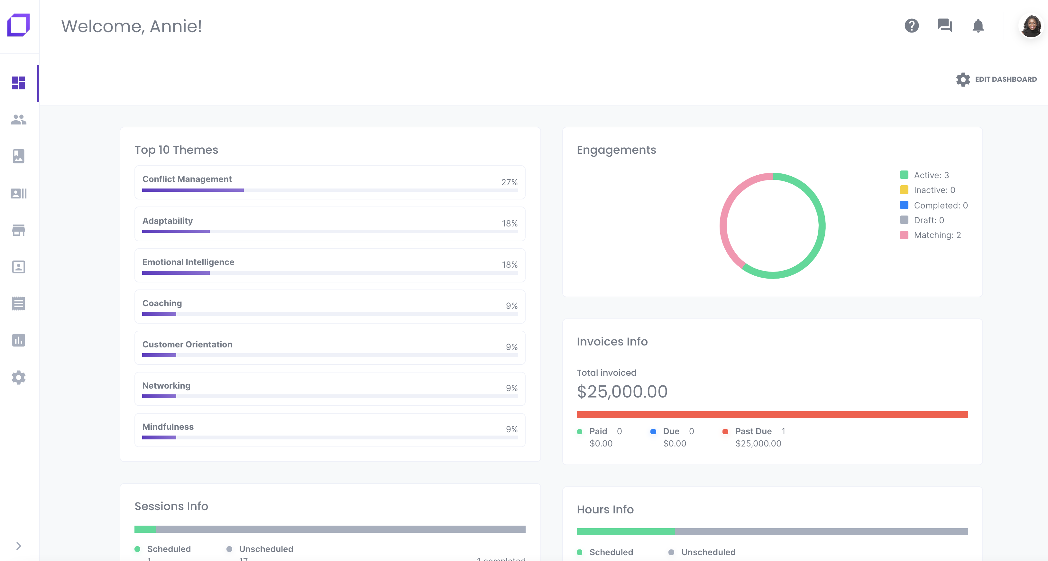Click the Edit Dashboard button

point(996,79)
